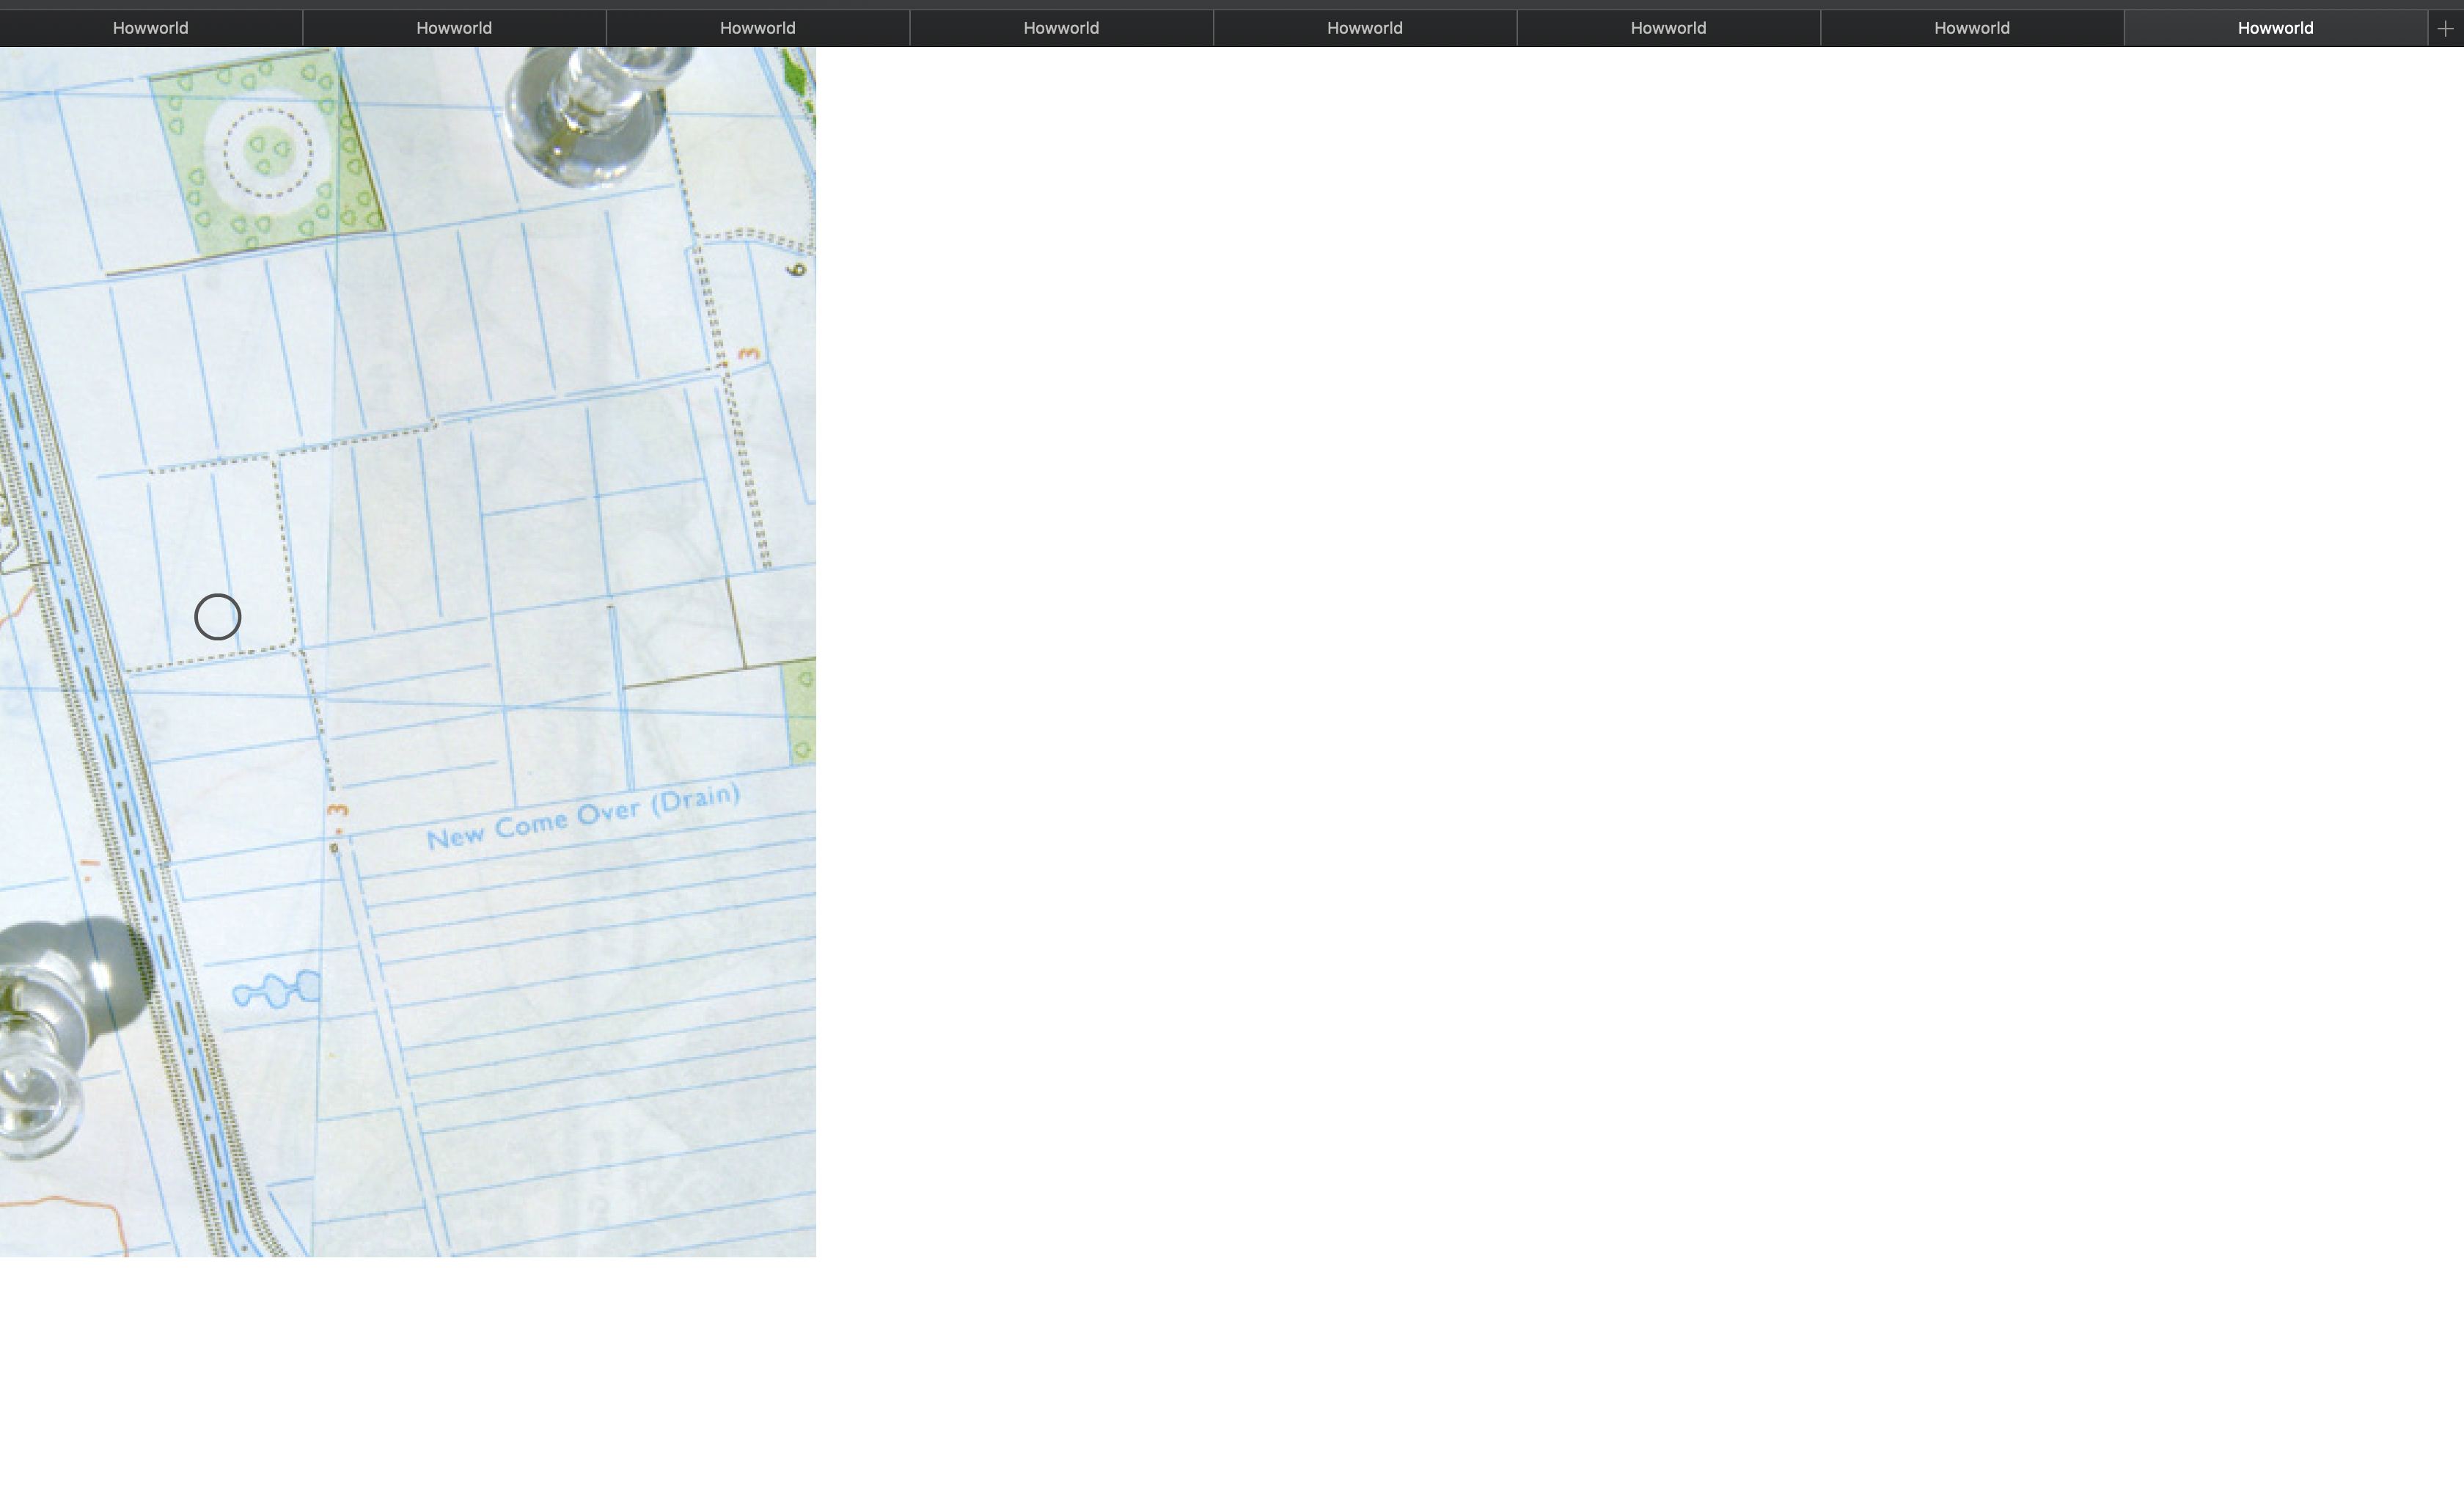The width and height of the screenshot is (2464, 1495).
Task: Select the third Howworld tab
Action: 757,28
